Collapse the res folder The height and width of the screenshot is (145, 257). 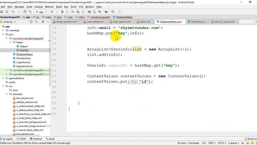pos(3,86)
